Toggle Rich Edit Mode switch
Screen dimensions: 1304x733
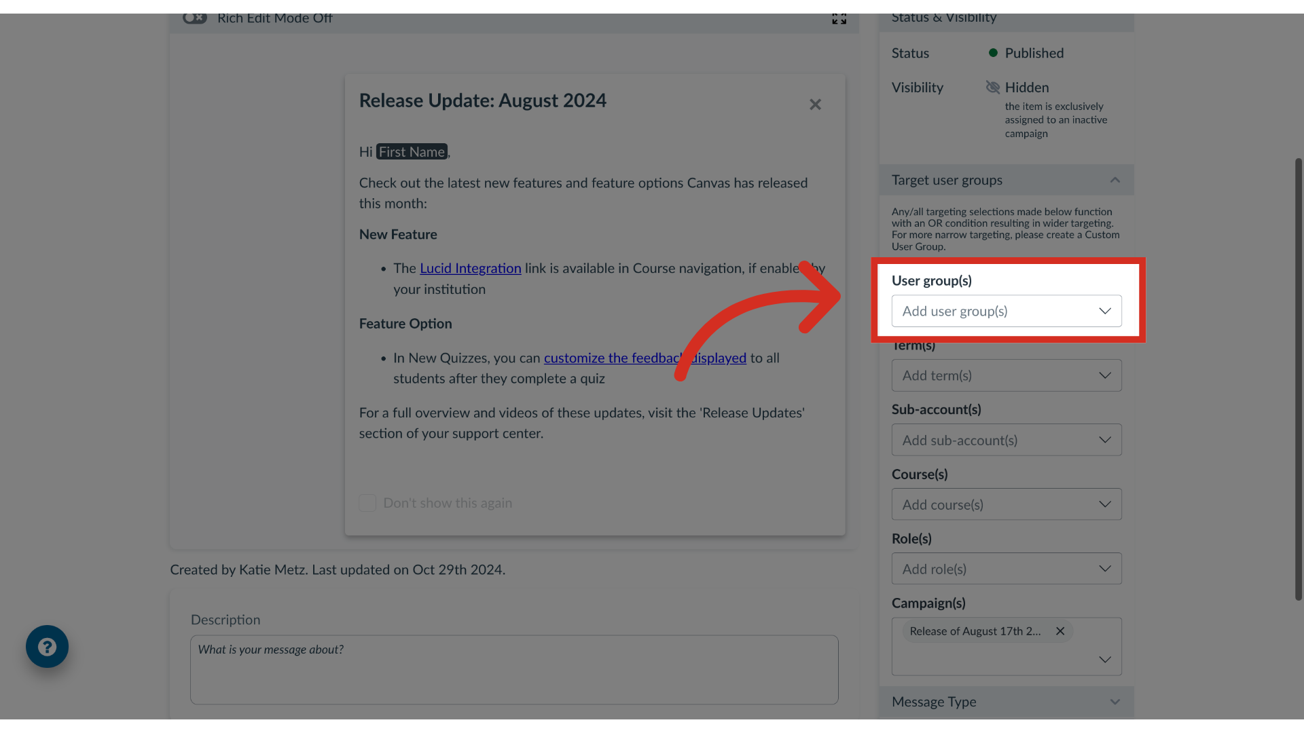[x=195, y=18]
